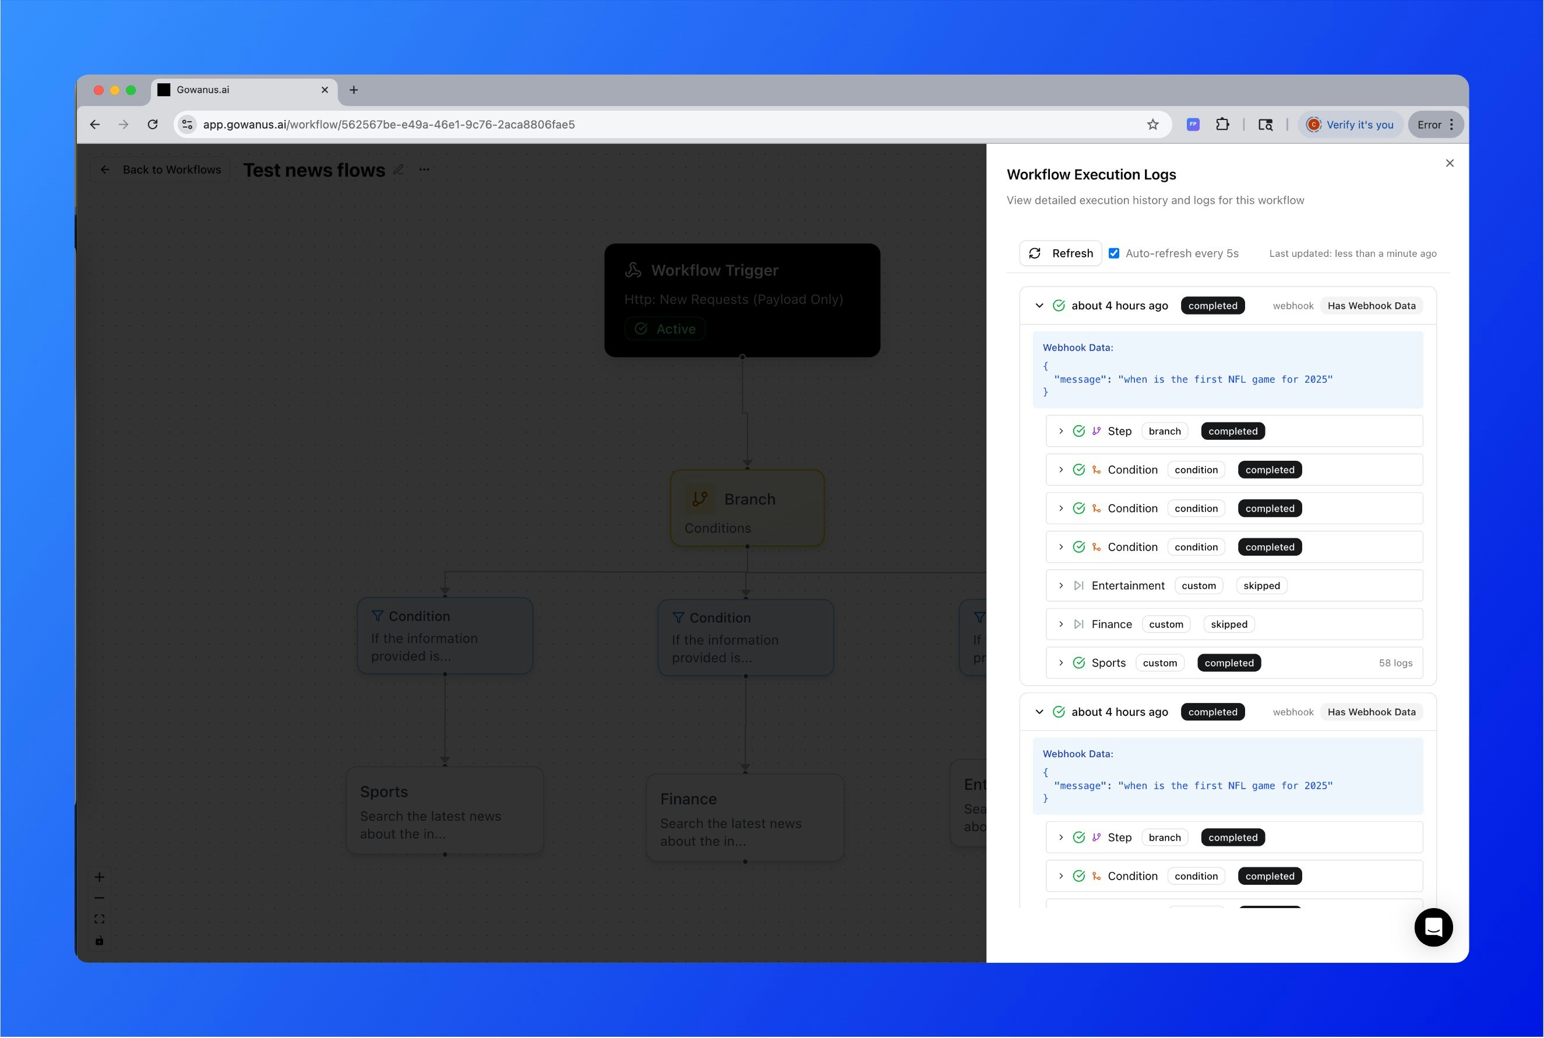Collapse the second about 4 hours ago execution
Viewport: 1544px width, 1038px height.
click(1039, 712)
